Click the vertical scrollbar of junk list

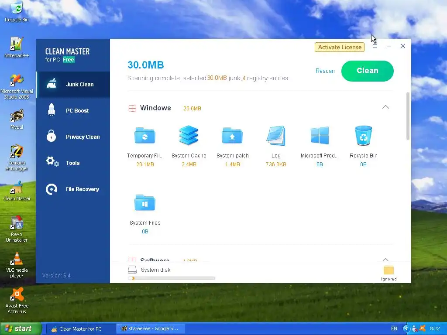pyautogui.click(x=408, y=116)
